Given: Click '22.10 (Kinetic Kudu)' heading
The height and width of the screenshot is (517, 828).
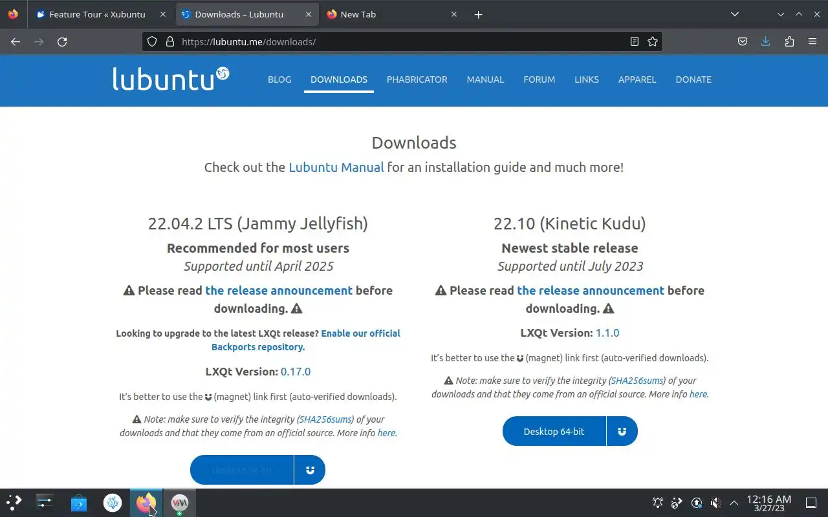Looking at the screenshot, I should 570,224.
